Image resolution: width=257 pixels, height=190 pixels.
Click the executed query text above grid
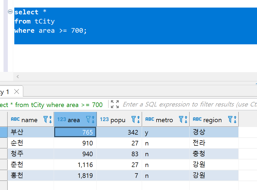click(x=51, y=105)
